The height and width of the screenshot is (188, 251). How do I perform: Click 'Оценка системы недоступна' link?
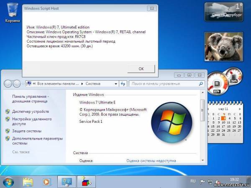click(x=151, y=160)
